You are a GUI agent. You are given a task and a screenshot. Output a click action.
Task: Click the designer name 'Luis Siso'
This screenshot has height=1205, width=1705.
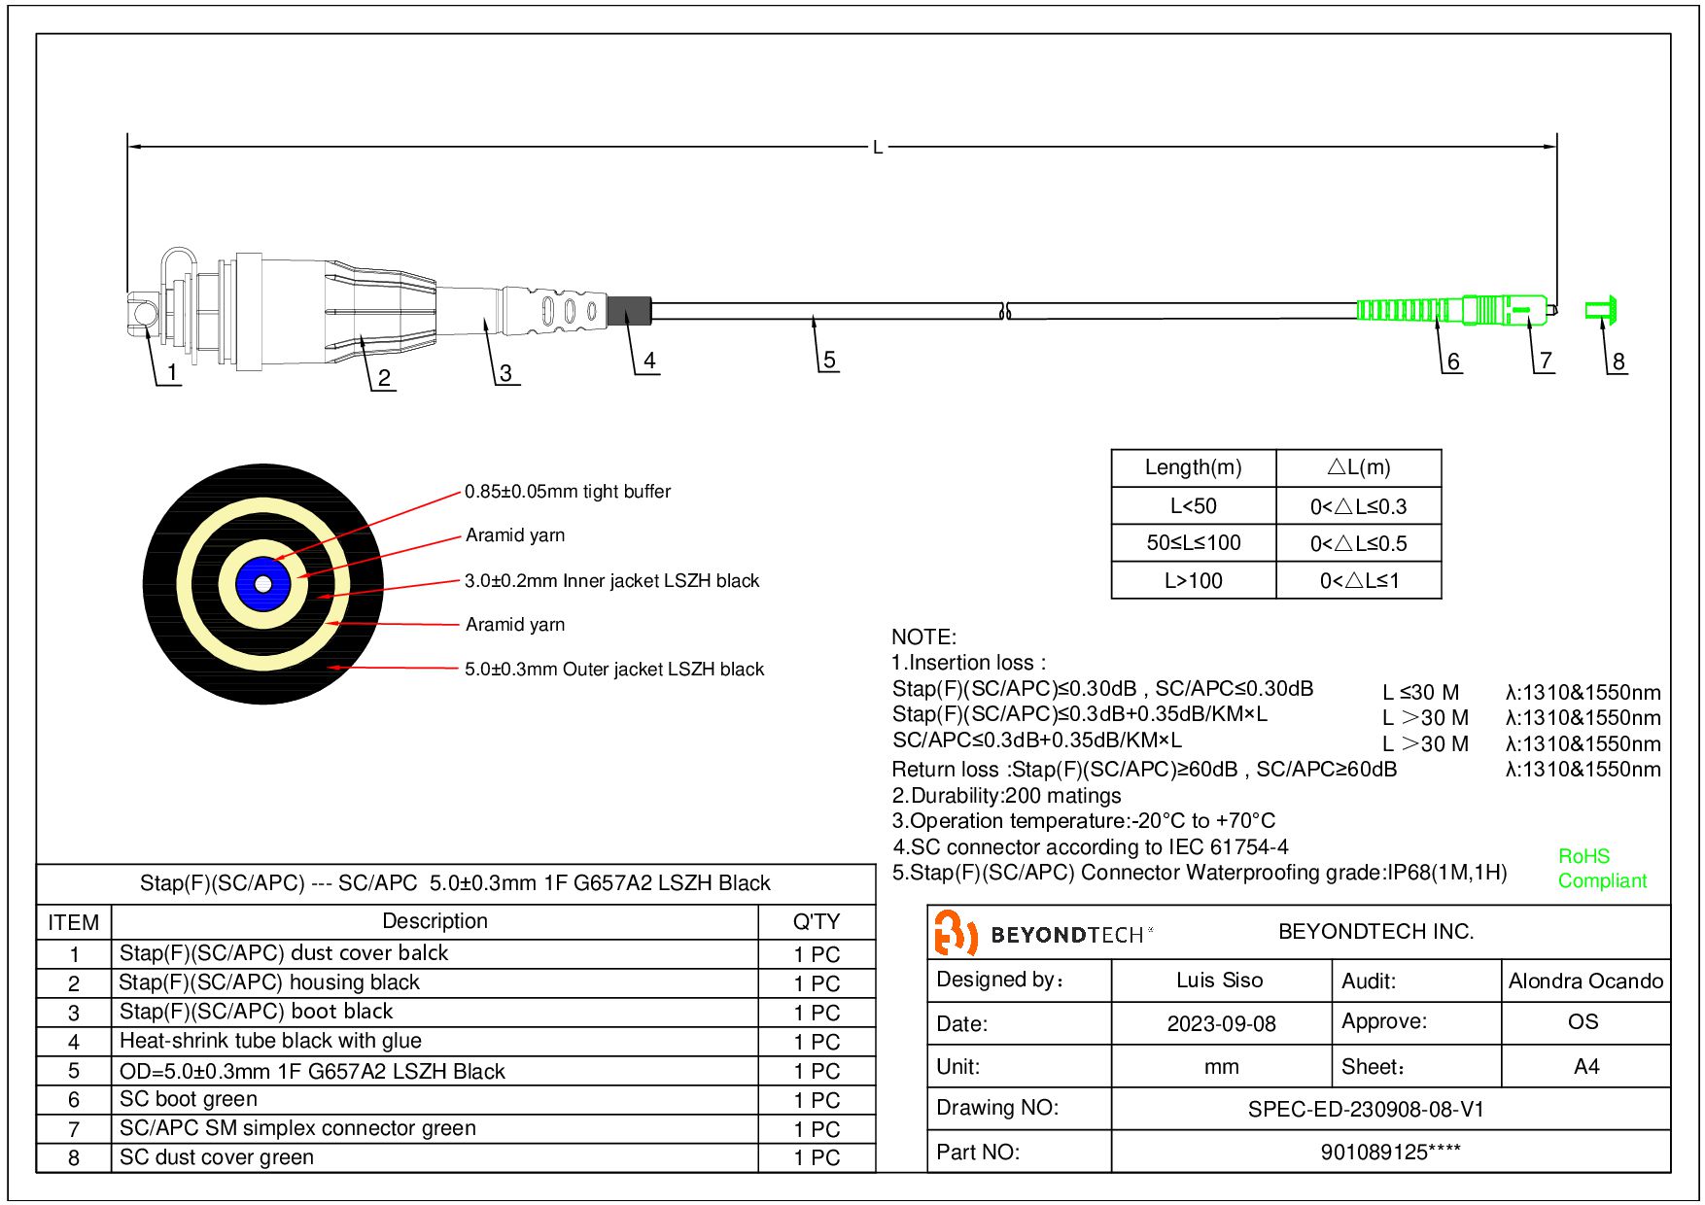(1220, 981)
